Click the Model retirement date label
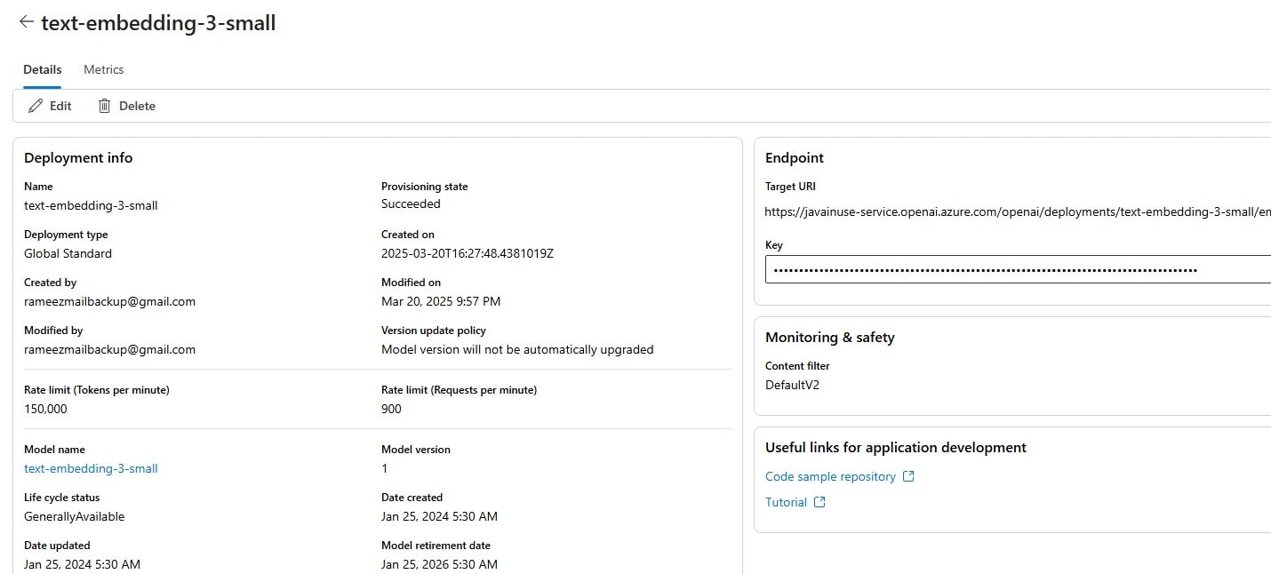The image size is (1271, 574). pos(436,545)
